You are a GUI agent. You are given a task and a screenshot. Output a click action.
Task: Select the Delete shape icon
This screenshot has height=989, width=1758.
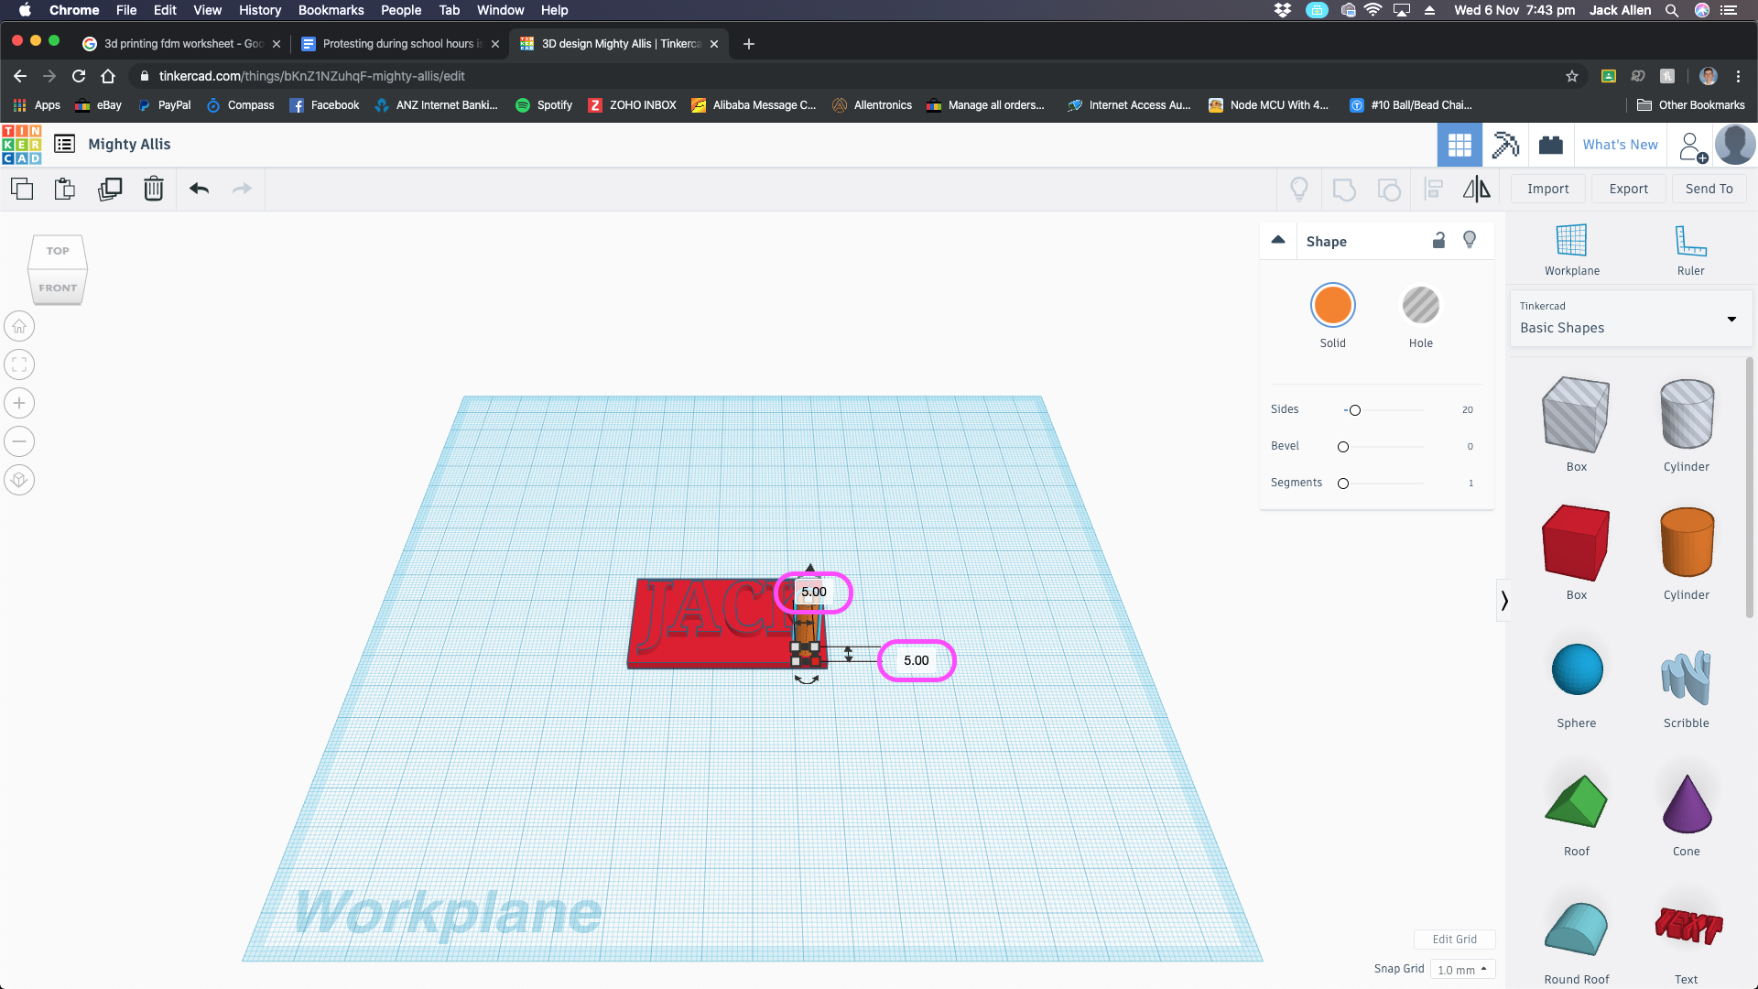coord(153,189)
